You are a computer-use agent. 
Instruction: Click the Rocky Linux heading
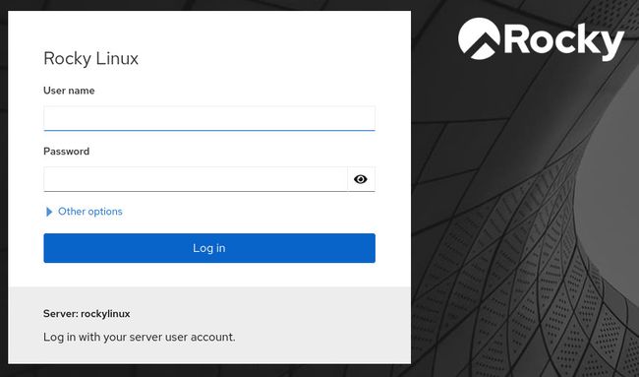coord(90,58)
